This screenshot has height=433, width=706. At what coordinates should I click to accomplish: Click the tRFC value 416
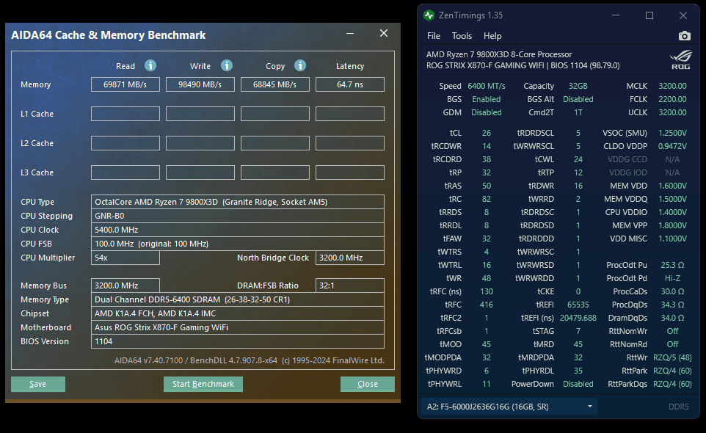point(487,305)
